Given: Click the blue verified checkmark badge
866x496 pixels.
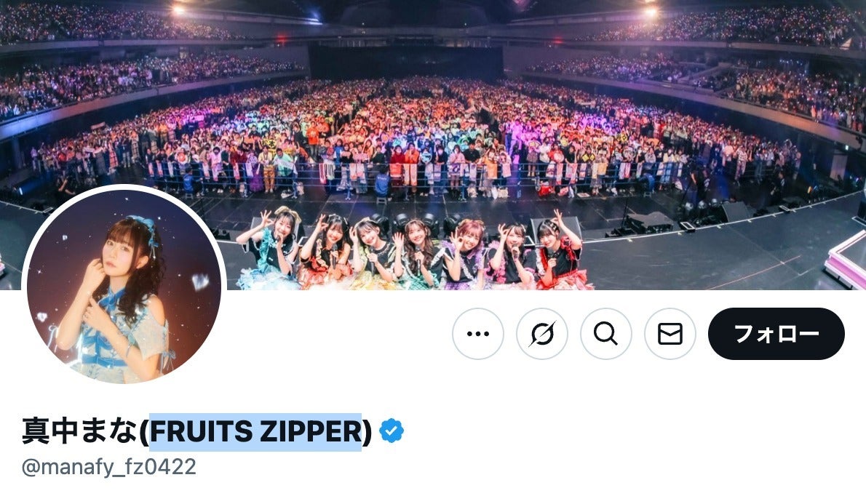Looking at the screenshot, I should click(x=392, y=431).
